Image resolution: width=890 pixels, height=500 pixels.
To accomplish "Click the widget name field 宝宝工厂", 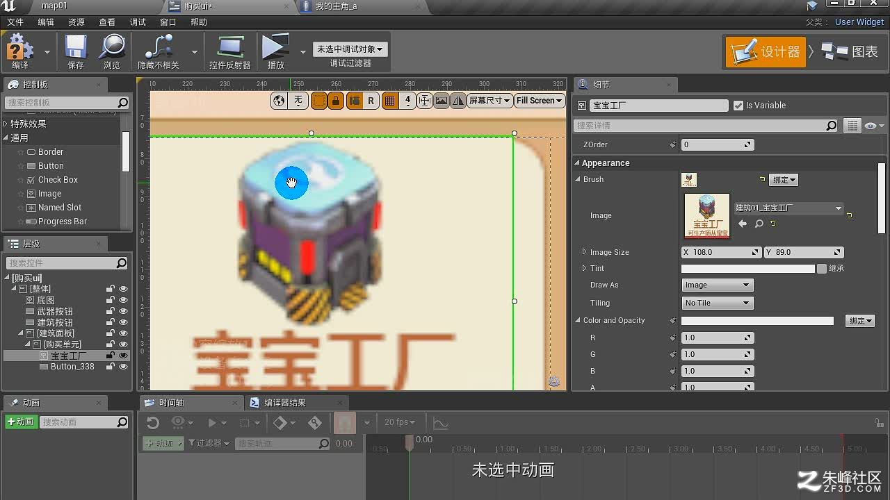I will tap(659, 106).
